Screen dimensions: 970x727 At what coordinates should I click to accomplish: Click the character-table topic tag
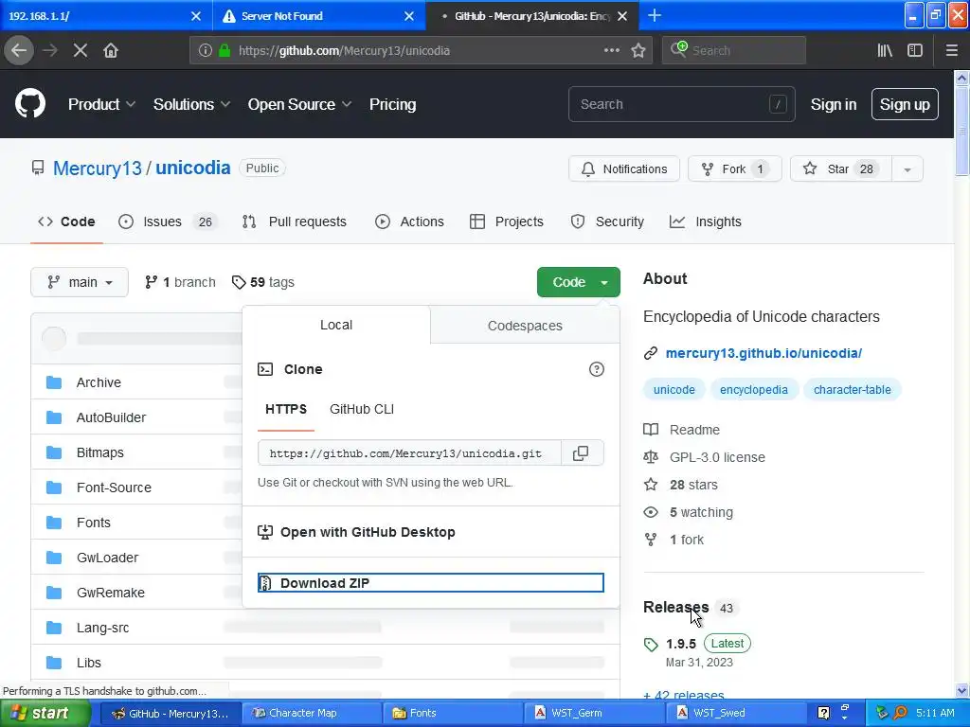[852, 390]
